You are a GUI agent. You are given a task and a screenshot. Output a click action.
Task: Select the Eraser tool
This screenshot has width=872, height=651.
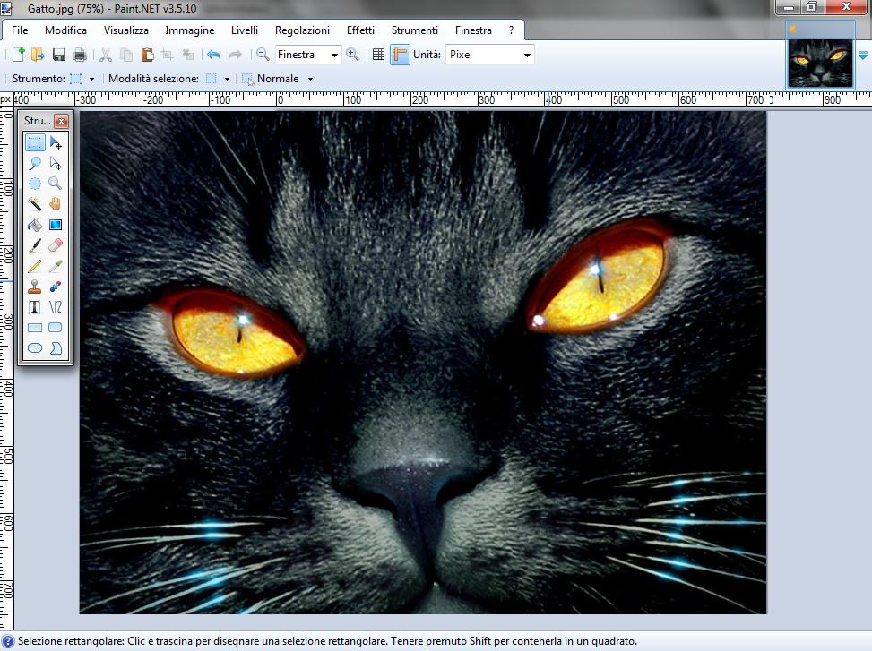point(56,244)
